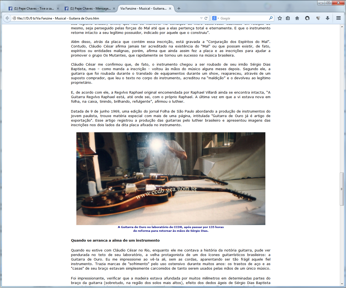Bookmark this page with star icon
Image resolution: width=346 pixels, height=288 pixels.
280,18
